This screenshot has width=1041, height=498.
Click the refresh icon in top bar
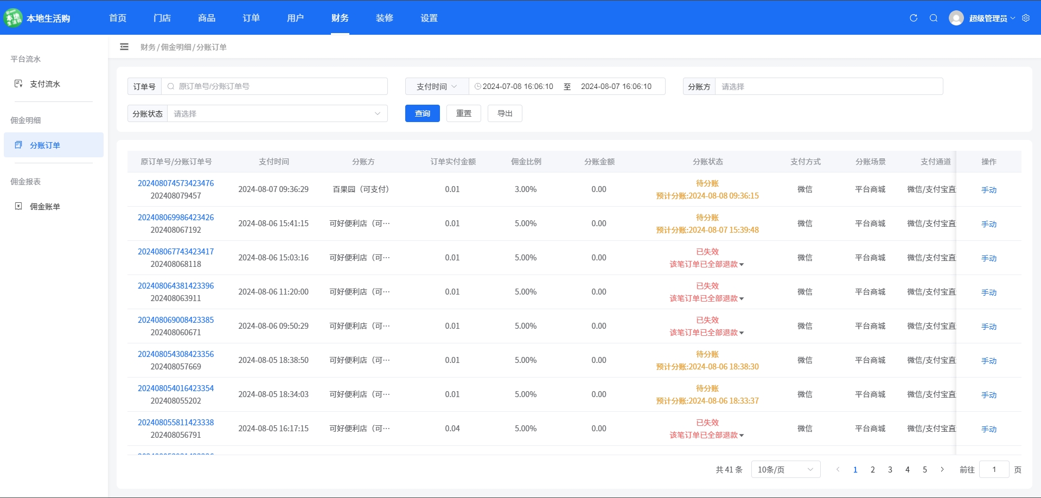tap(914, 18)
